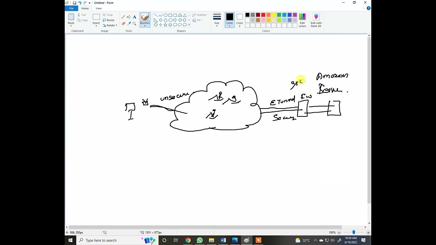The height and width of the screenshot is (245, 436).
Task: Click the Resize image button
Action: 109,20
